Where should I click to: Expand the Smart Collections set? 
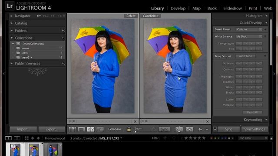point(13,43)
